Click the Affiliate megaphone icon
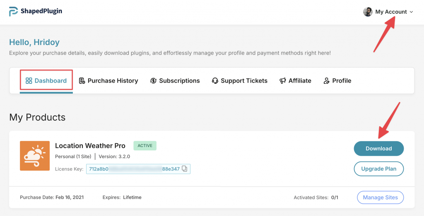This screenshot has width=424, height=216. click(282, 81)
